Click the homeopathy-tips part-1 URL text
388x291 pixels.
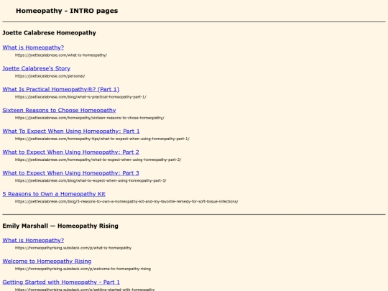(x=102, y=139)
